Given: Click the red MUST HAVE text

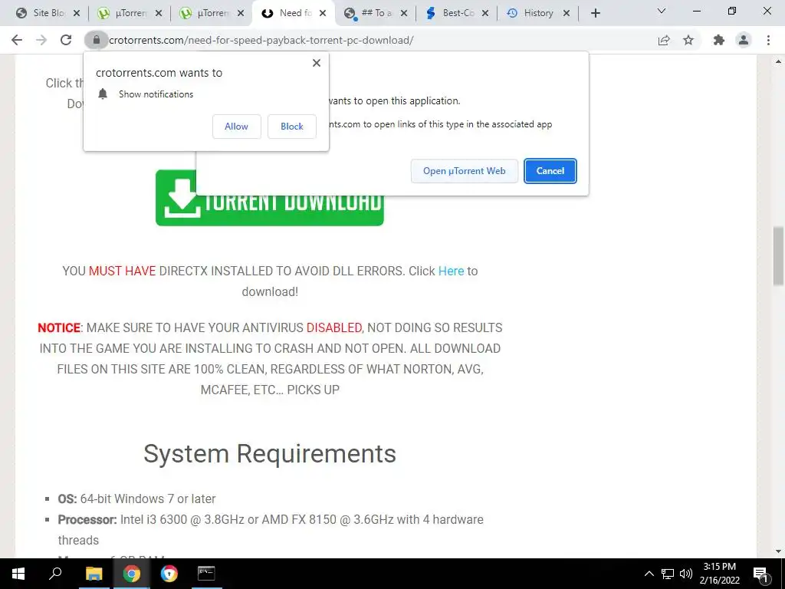Looking at the screenshot, I should pyautogui.click(x=122, y=271).
